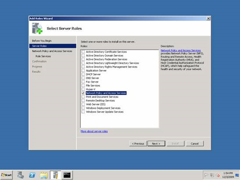Click the disabled Install button

176,144
